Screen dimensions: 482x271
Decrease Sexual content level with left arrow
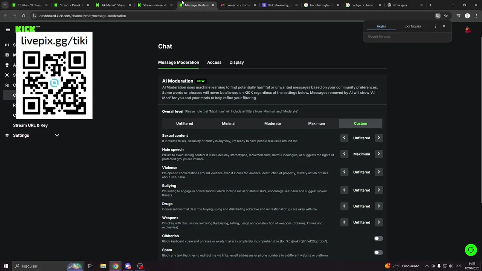pyautogui.click(x=344, y=138)
